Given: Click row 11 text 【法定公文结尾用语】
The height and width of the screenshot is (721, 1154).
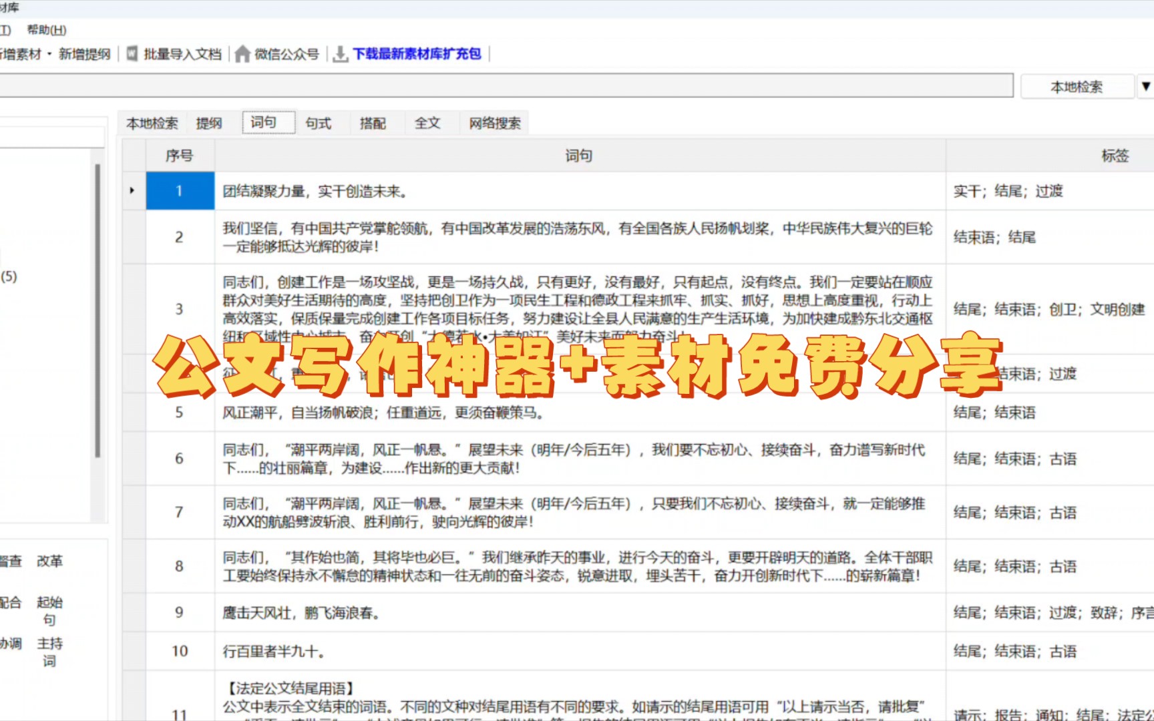Looking at the screenshot, I should [x=291, y=688].
